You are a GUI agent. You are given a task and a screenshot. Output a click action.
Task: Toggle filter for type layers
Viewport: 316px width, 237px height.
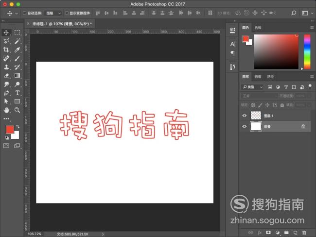click(286, 87)
